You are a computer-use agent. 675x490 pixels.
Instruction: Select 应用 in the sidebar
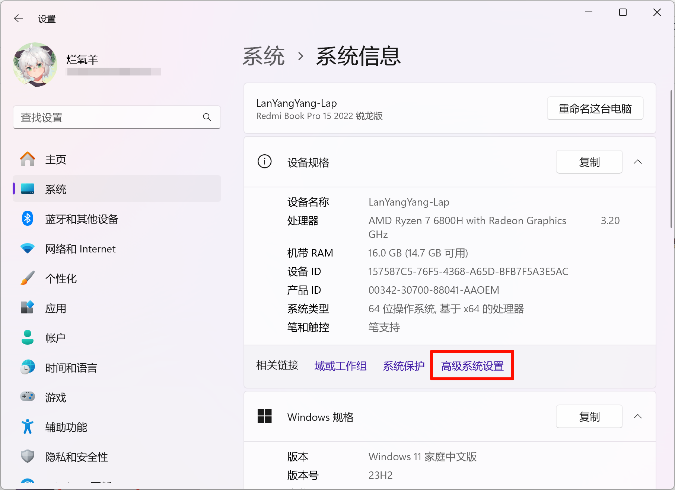tap(56, 308)
